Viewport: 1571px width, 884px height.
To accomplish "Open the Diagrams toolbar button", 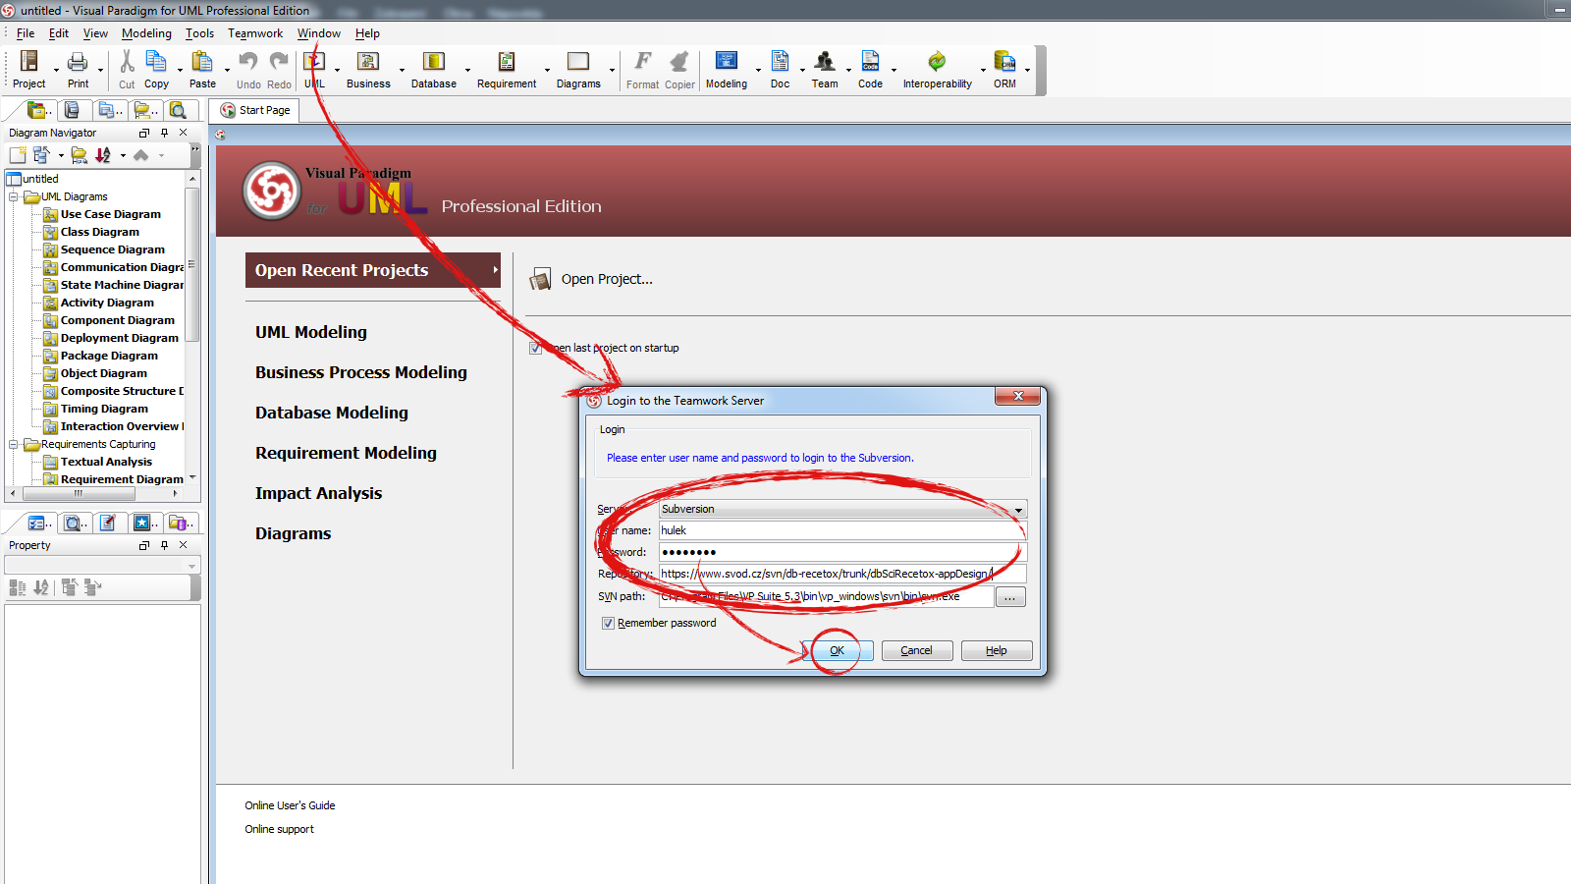I will [x=578, y=69].
